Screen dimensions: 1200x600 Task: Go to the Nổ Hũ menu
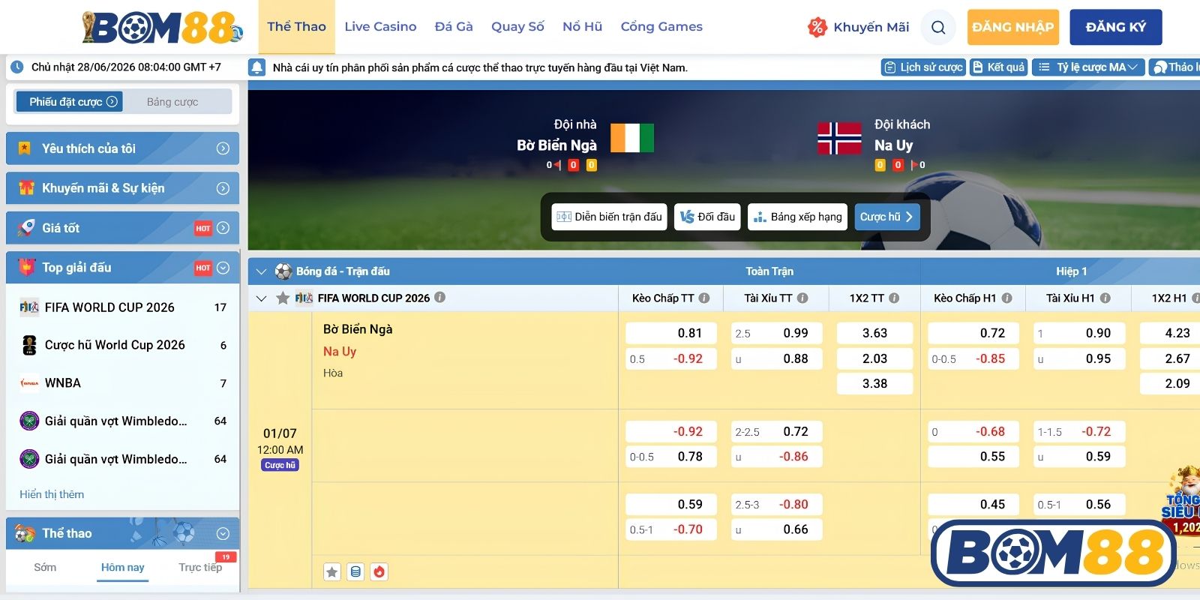582,27
